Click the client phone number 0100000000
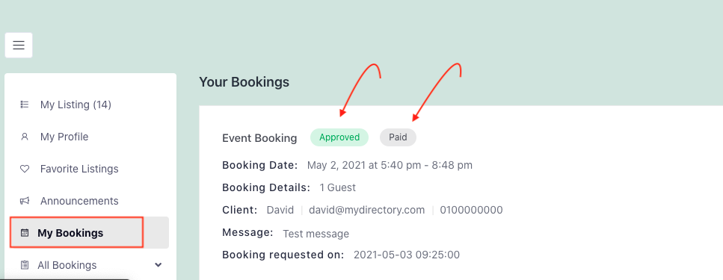Viewport: 723px width, 280px height. coord(471,210)
